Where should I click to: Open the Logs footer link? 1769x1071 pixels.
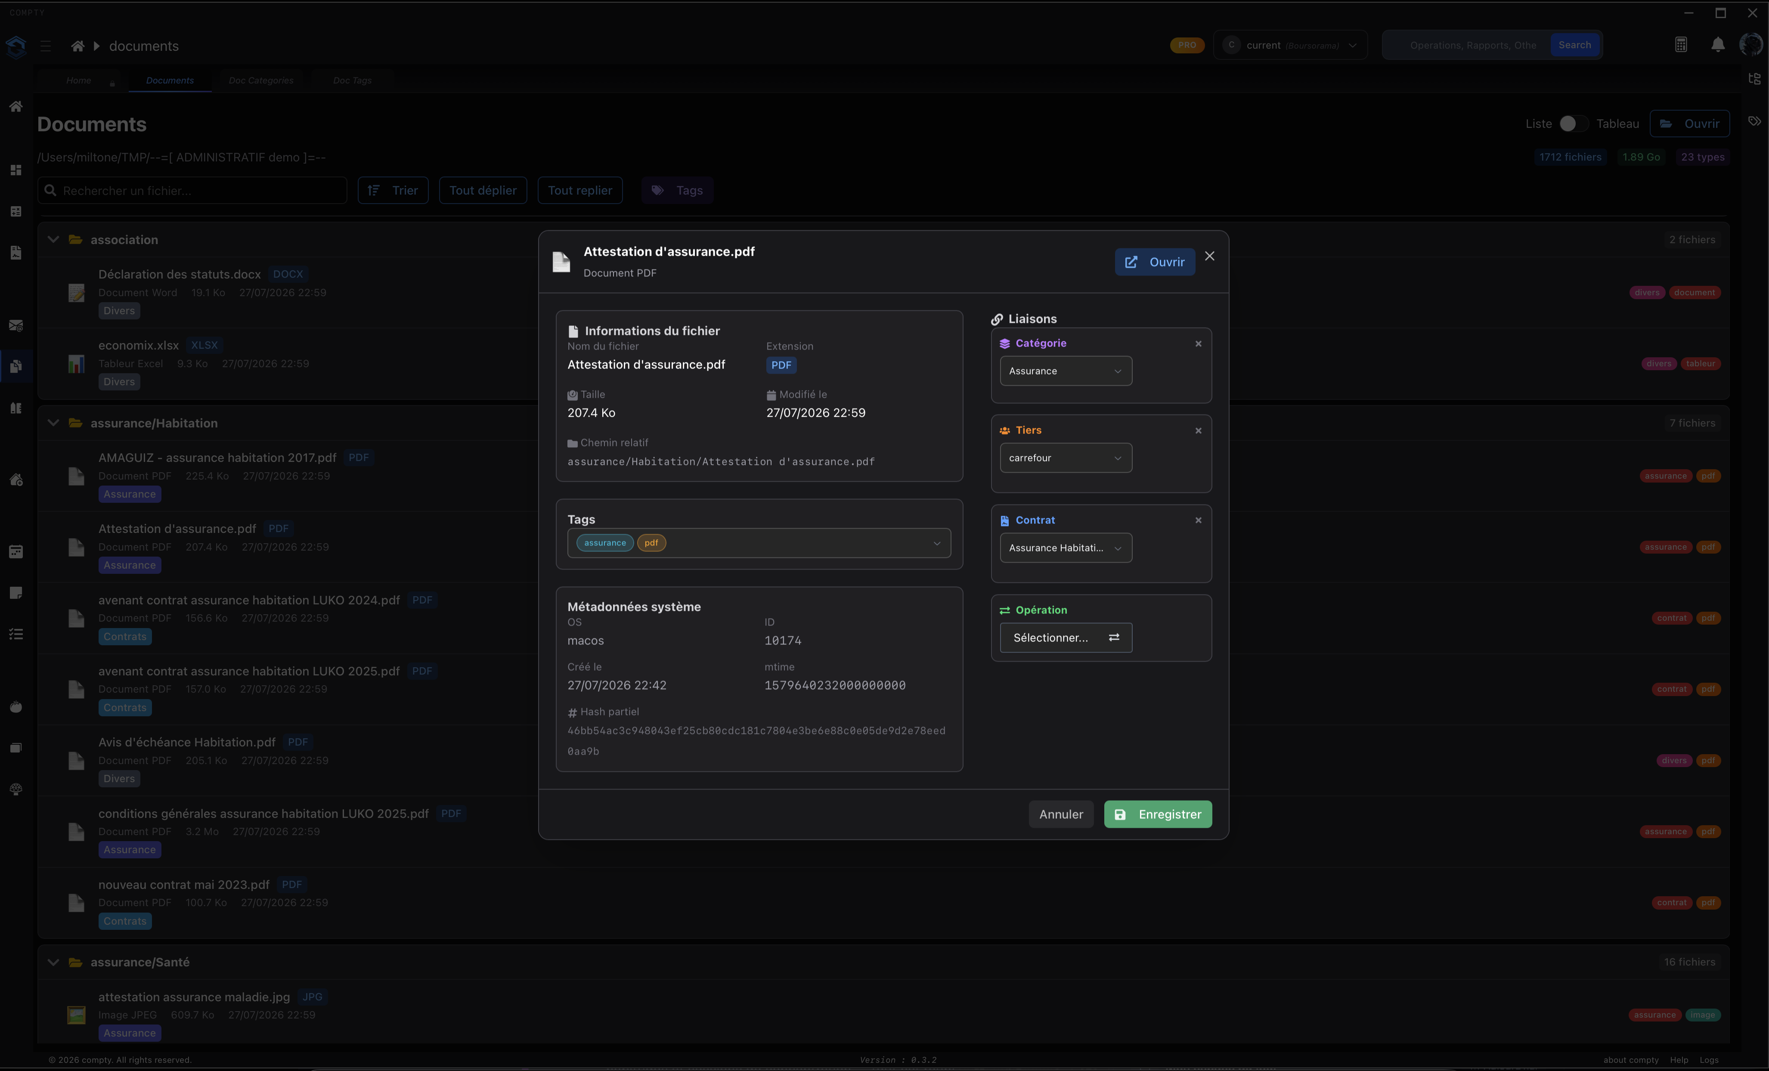click(1709, 1060)
